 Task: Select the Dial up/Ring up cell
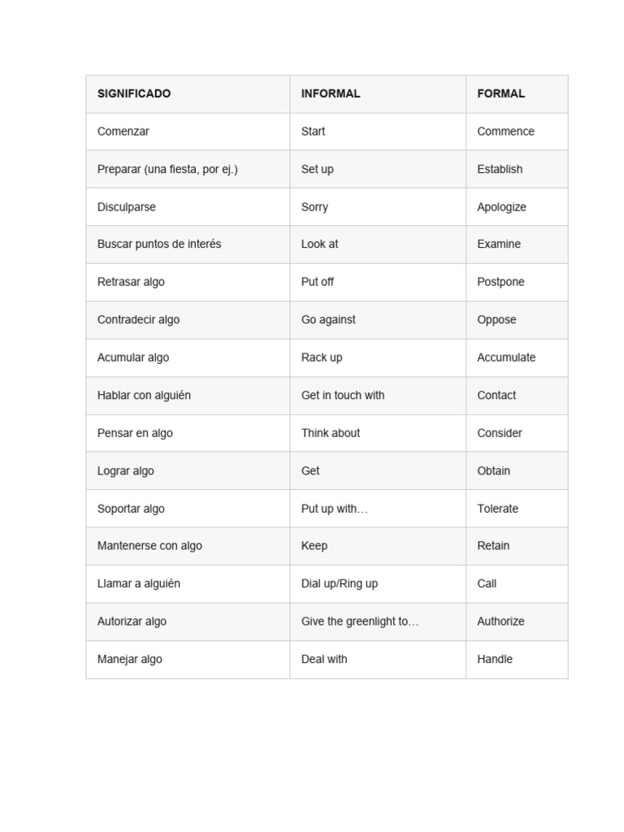378,583
